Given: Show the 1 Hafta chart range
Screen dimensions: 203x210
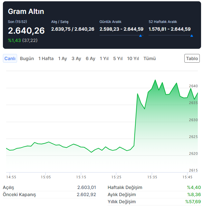Looking at the screenshot, I should (x=46, y=58).
